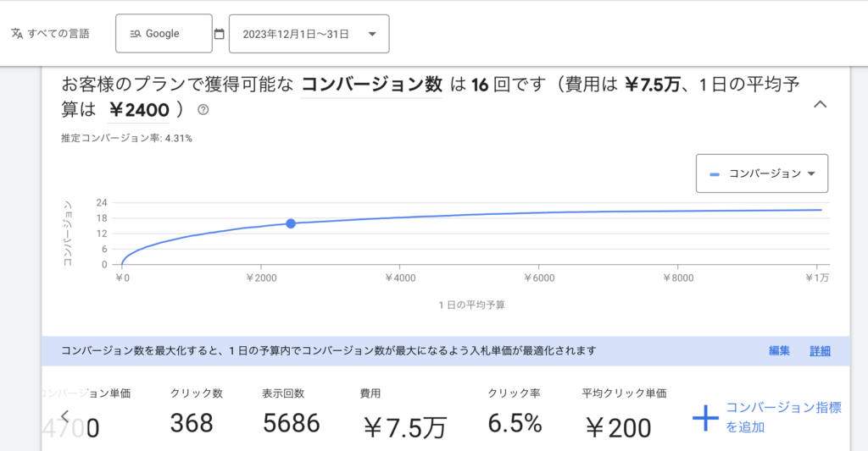Open the 詳細 link in the blue banner
The width and height of the screenshot is (868, 451).
tap(820, 350)
